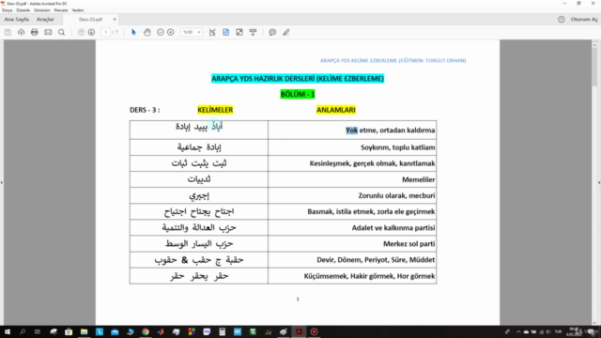Switch to the Ana Sayfa tab
Image resolution: width=601 pixels, height=338 pixels.
(17, 19)
